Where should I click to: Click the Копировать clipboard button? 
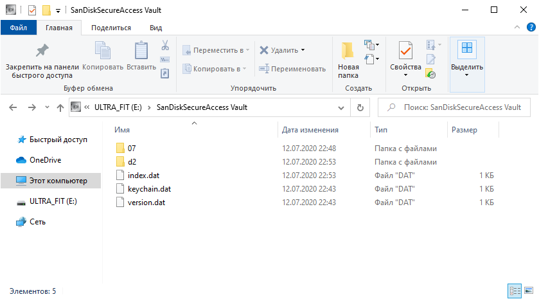point(103,57)
